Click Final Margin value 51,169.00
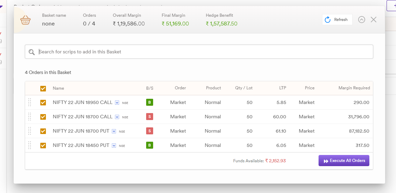The height and width of the screenshot is (193, 396). (175, 24)
